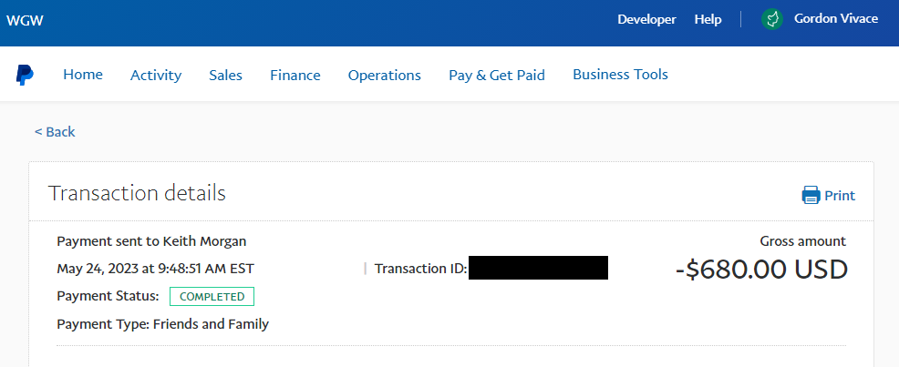Click the redacted Transaction ID value
This screenshot has width=899, height=367.
tap(538, 268)
